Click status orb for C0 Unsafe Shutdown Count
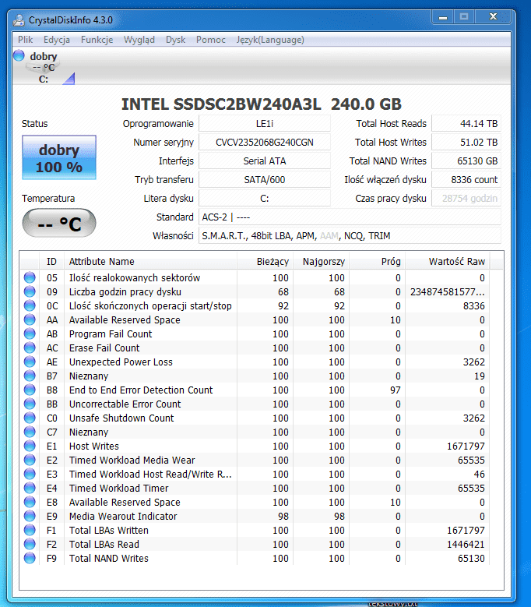 click(x=30, y=418)
